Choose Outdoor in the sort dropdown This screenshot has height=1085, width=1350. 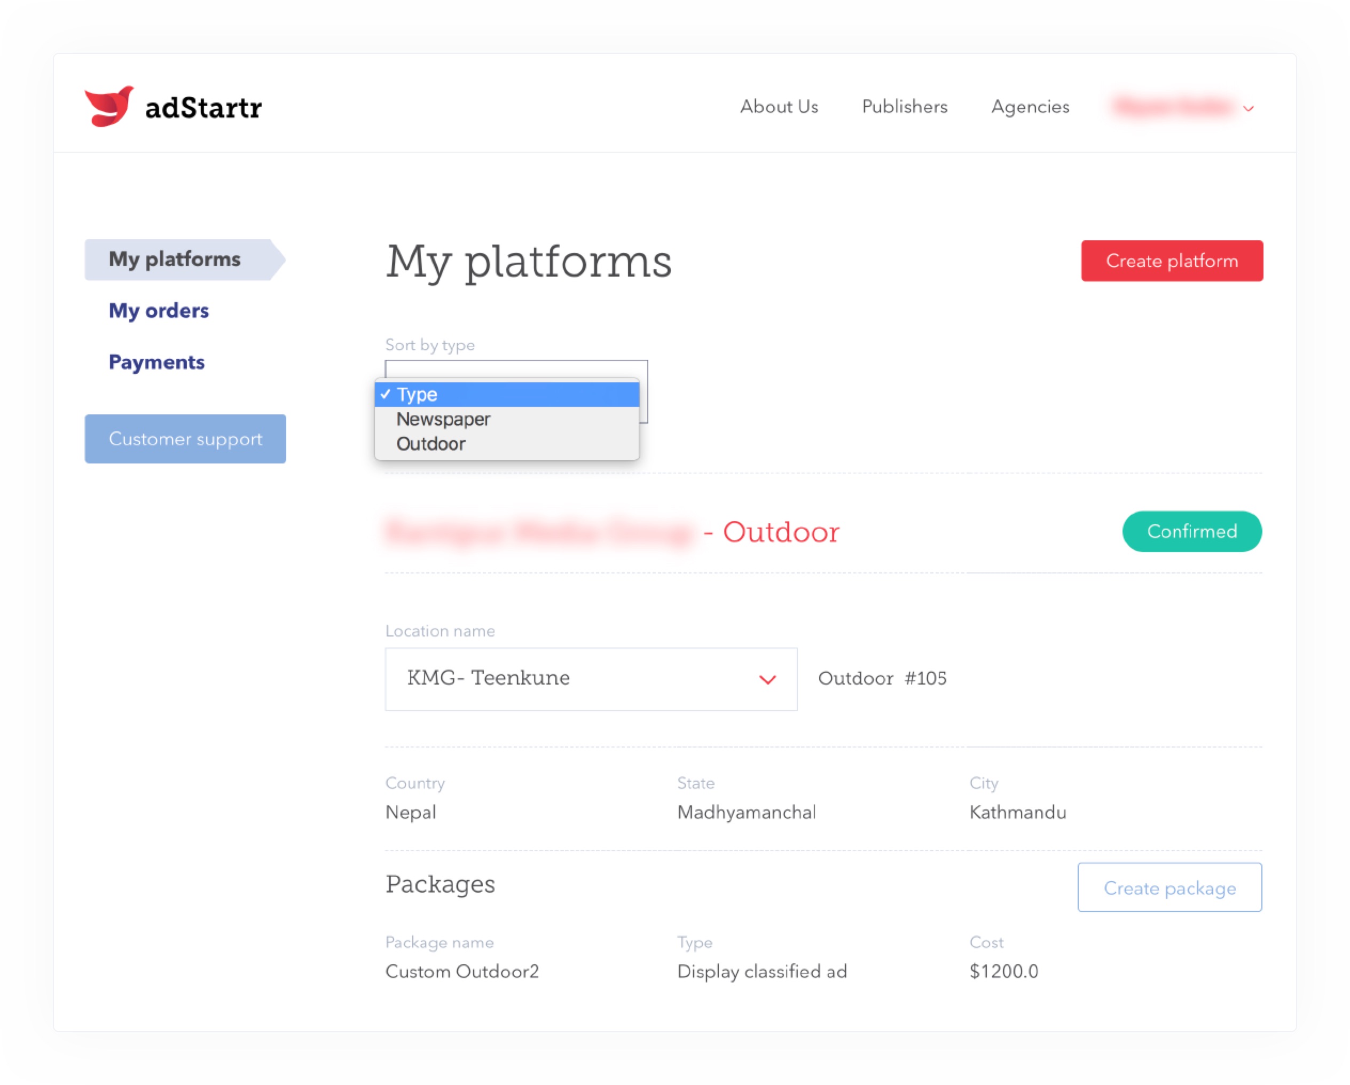coord(430,444)
